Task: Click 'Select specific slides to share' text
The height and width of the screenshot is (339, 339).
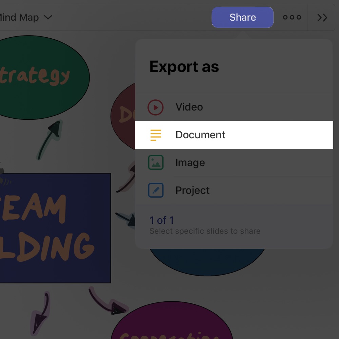Action: coord(205,231)
